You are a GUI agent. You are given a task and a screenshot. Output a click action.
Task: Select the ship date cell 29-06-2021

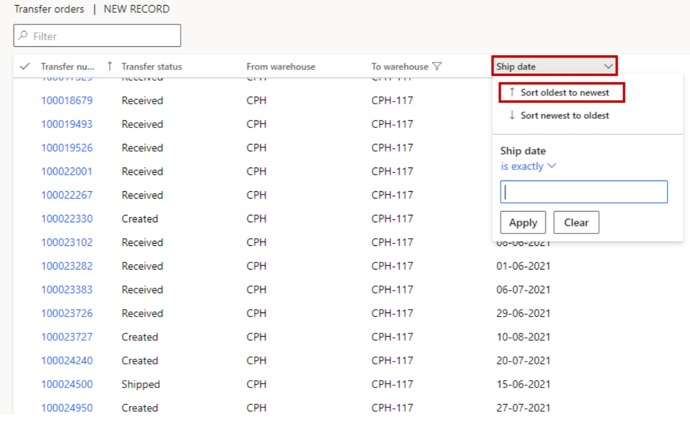pyautogui.click(x=523, y=314)
